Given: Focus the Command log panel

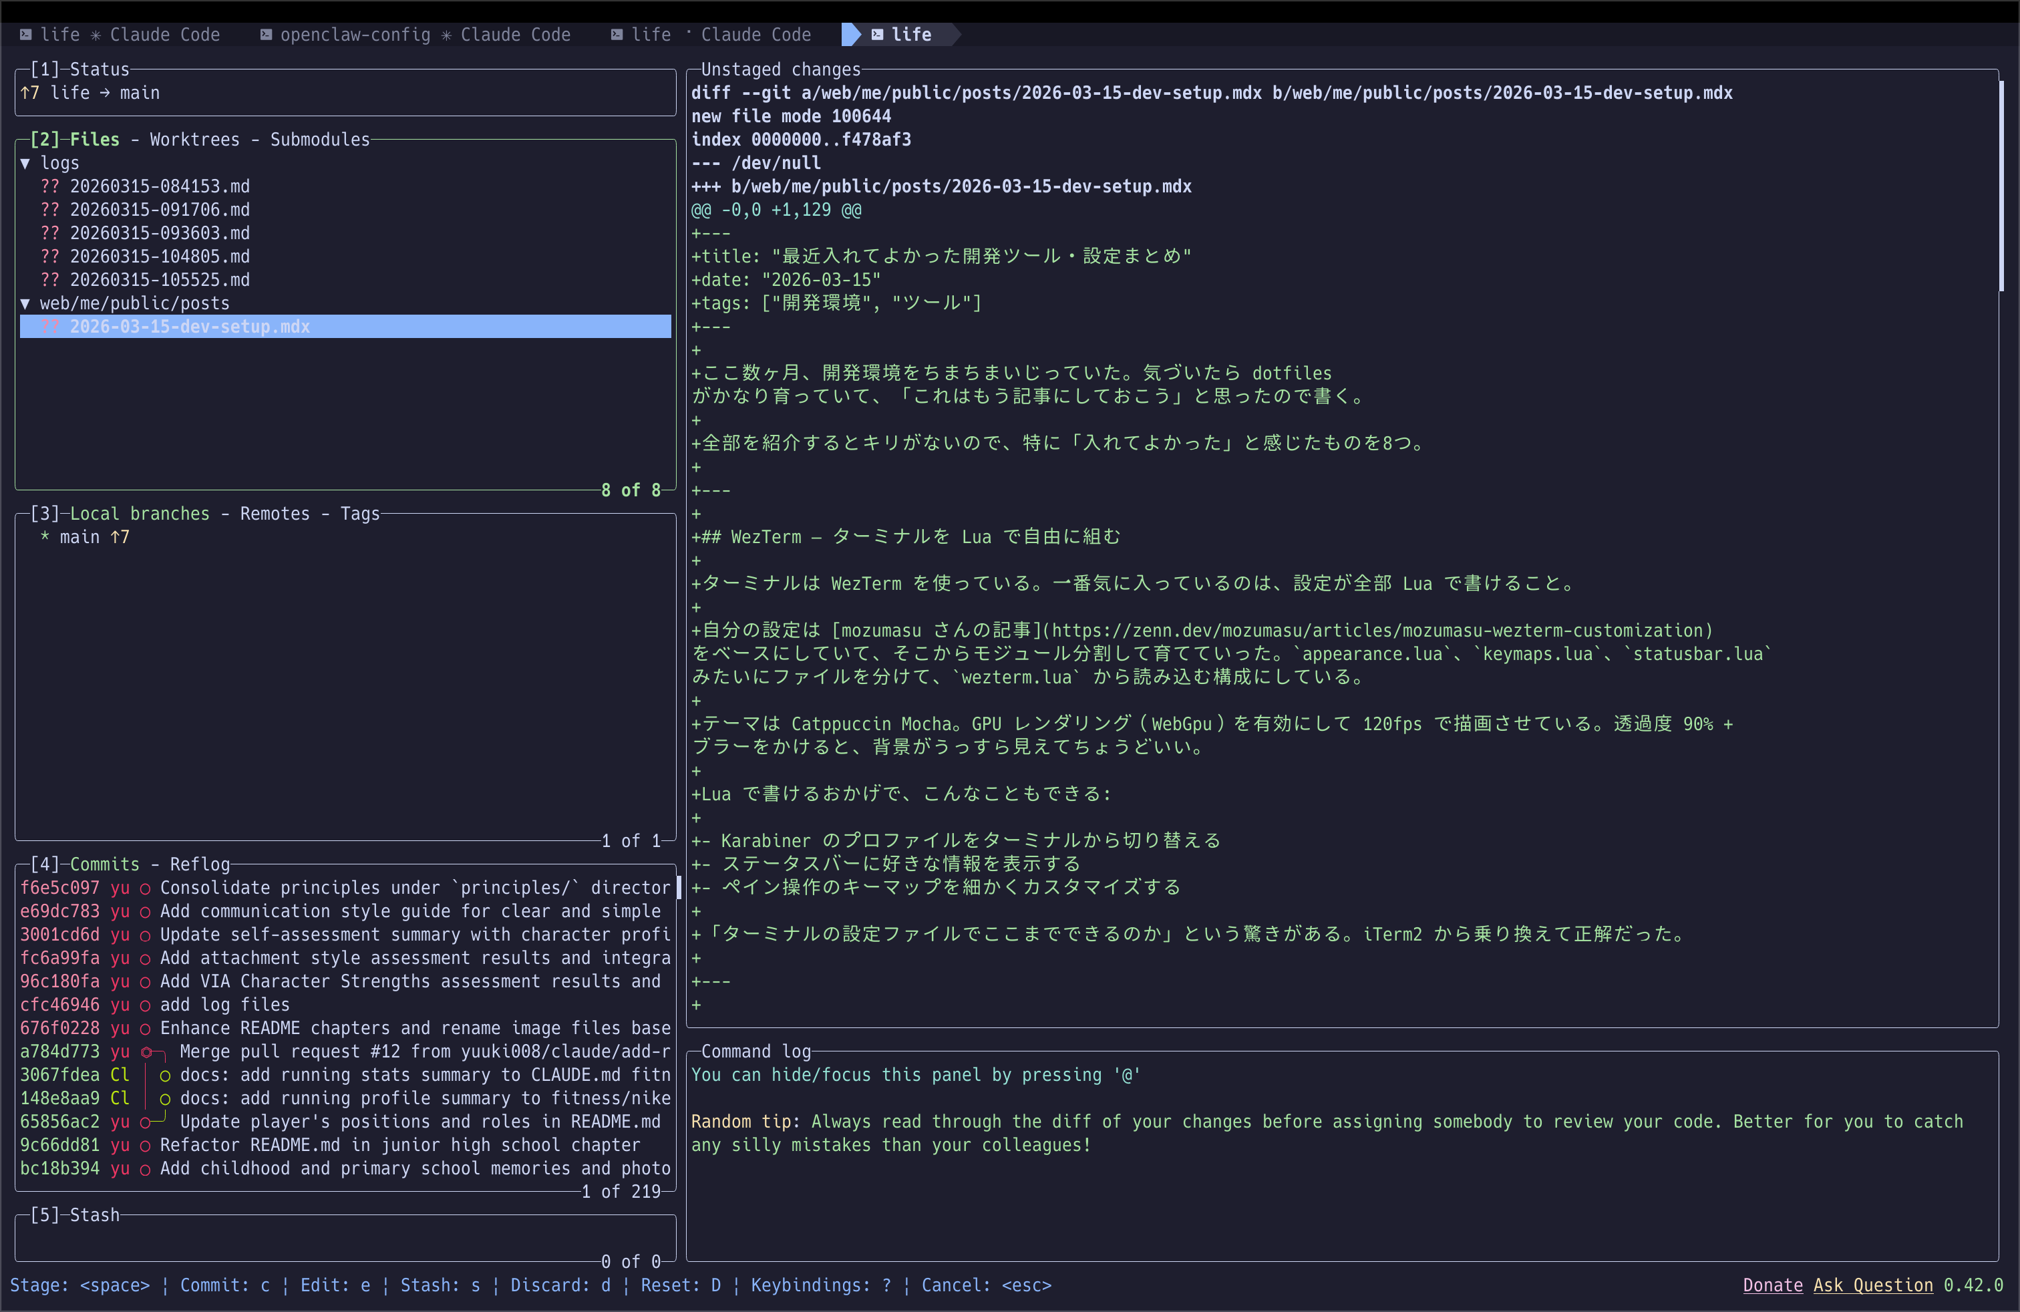Looking at the screenshot, I should [x=1342, y=1156].
